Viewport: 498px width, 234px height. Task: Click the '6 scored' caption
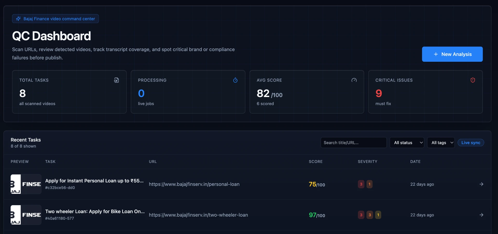pyautogui.click(x=265, y=104)
